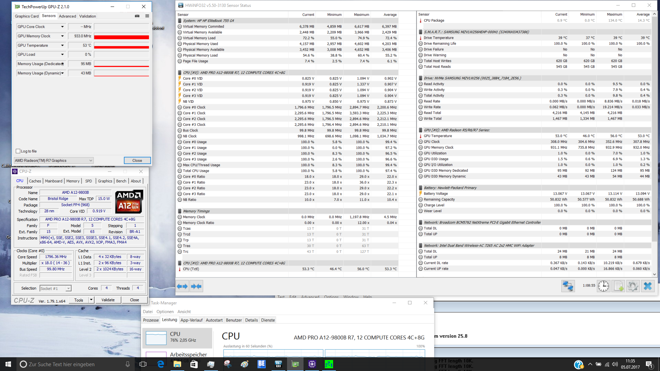The height and width of the screenshot is (371, 660).
Task: Start logging with spreadsheet plus icon
Action: [x=618, y=286]
